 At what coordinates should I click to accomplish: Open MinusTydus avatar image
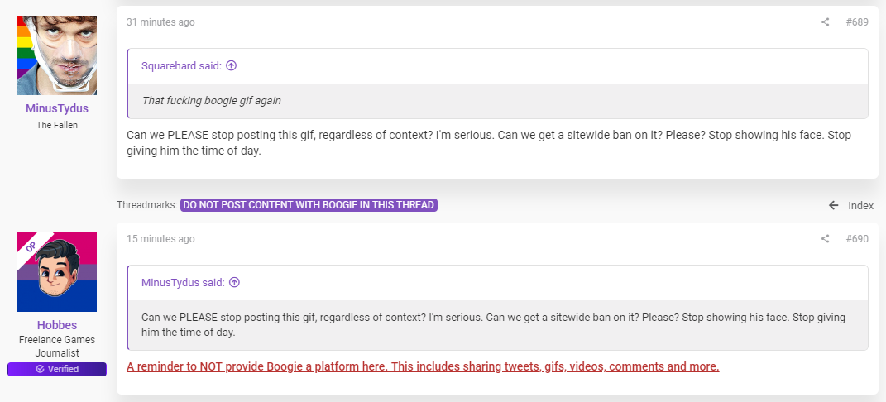57,55
